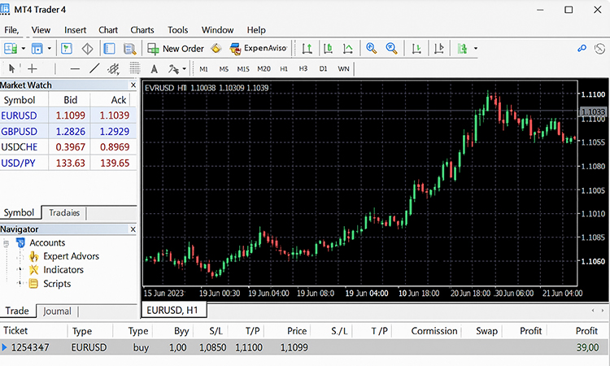The image size is (610, 366).
Task: Collapse the Accounts tree node
Action: click(x=7, y=242)
